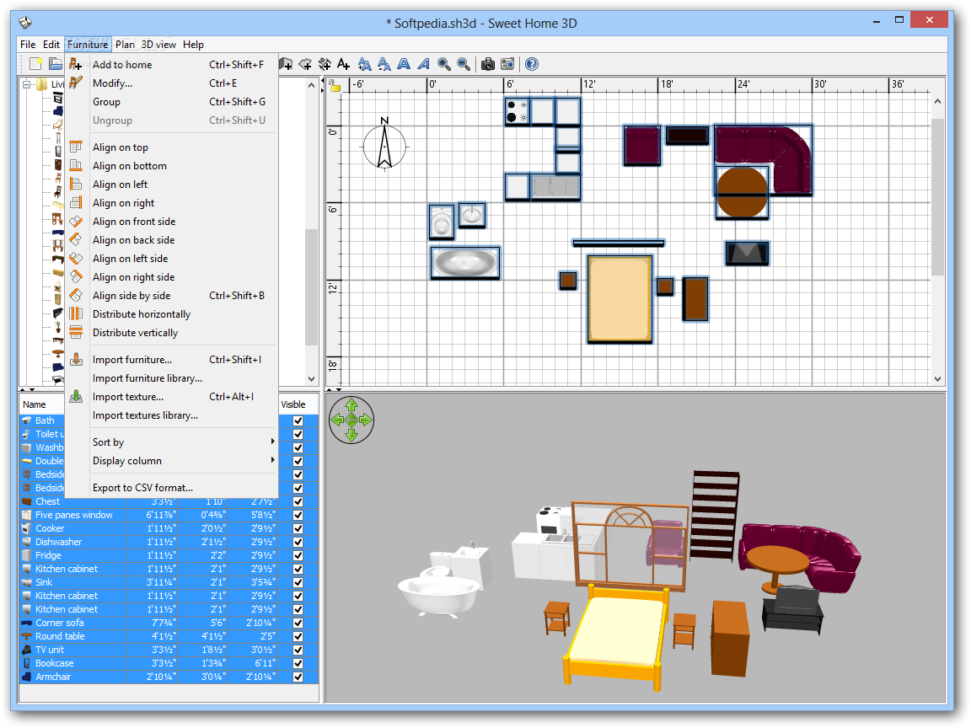Choose Align on top from Furniture menu
The height and width of the screenshot is (728, 971).
(x=172, y=147)
